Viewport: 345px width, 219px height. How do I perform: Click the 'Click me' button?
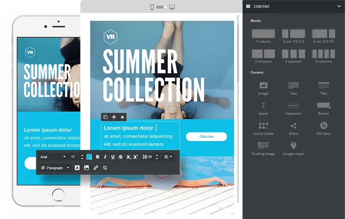[207, 136]
